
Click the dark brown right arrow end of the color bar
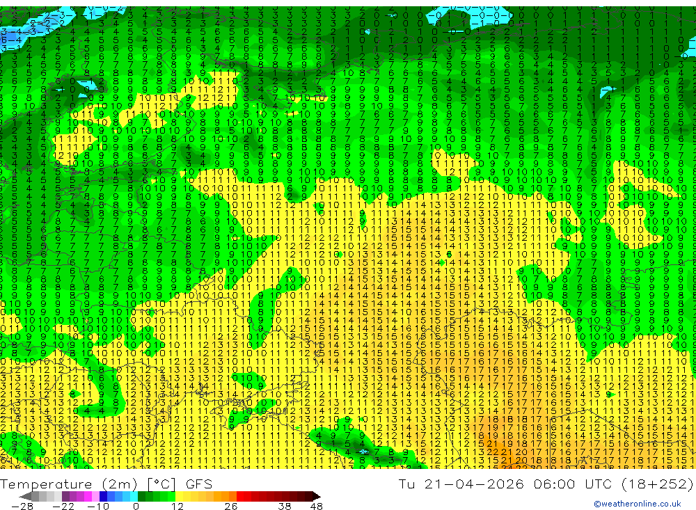coord(317,496)
